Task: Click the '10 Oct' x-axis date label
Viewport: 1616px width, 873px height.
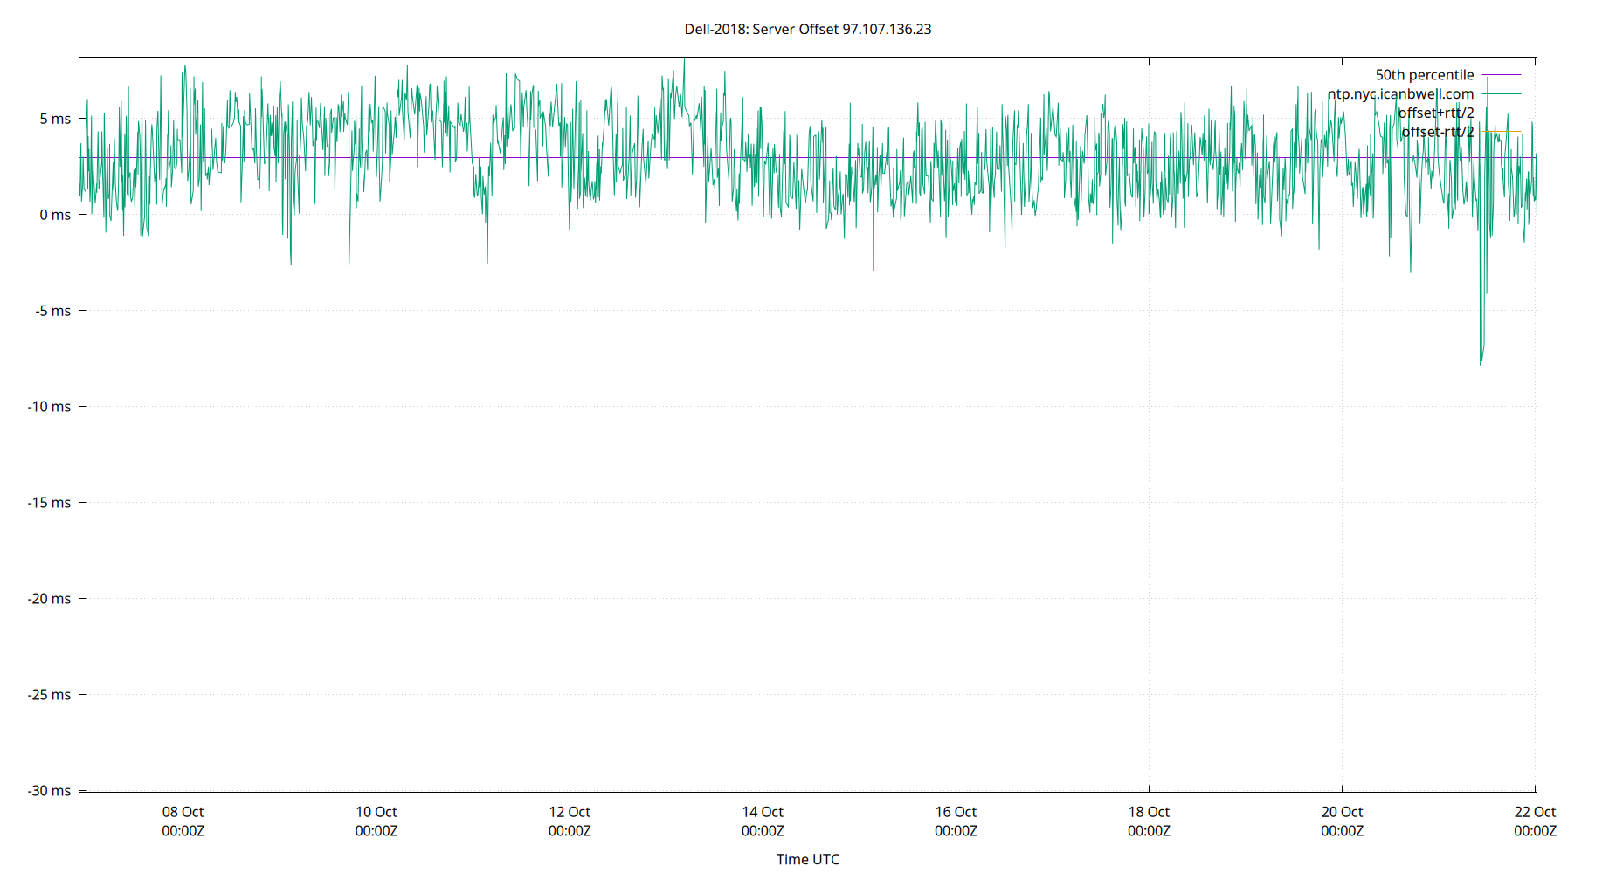Action: (376, 812)
